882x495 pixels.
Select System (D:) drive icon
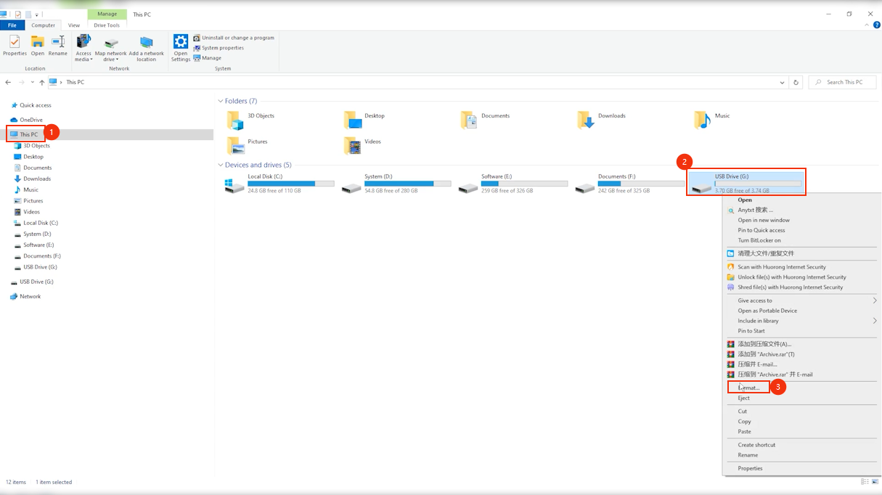pos(351,187)
